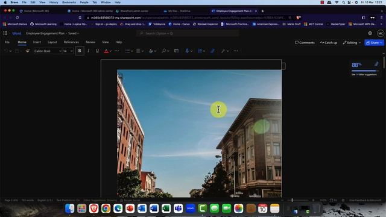Open Outlook from the Dock
The height and width of the screenshot is (217, 386).
(x=142, y=209)
